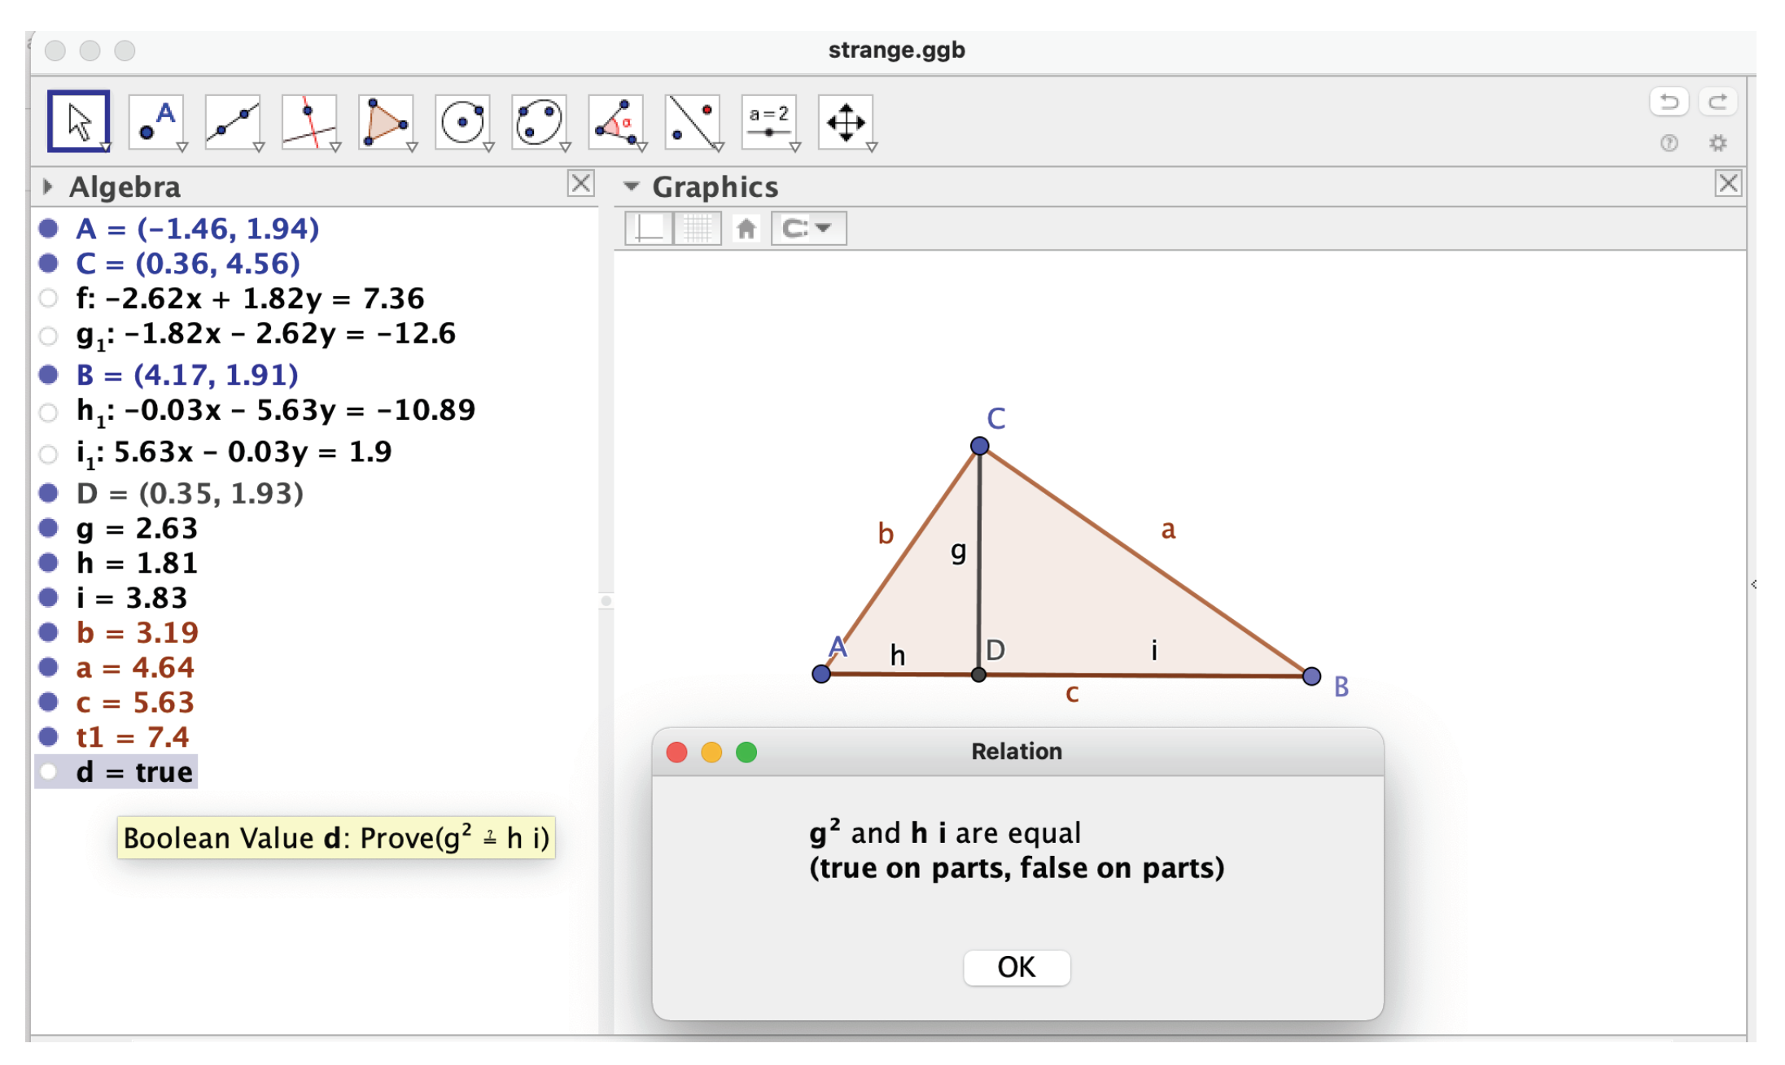Image resolution: width=1785 pixels, height=1065 pixels.
Task: Select the Perpendicular Line tool
Action: tap(308, 121)
